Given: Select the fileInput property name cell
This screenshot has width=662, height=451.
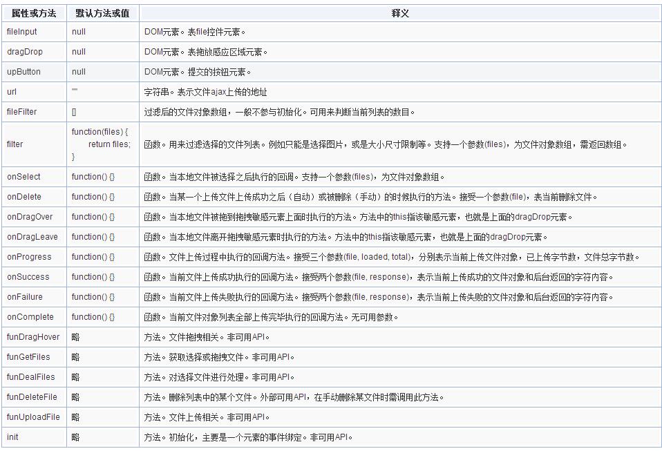Looking at the screenshot, I should (22, 32).
